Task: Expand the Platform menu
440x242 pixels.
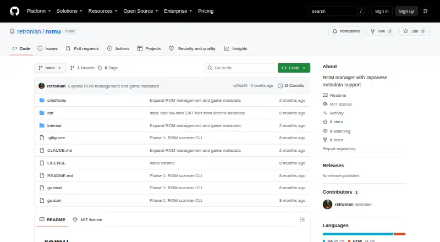Action: 38,11
